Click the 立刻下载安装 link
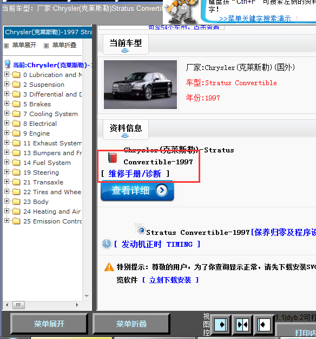The height and width of the screenshot is (339, 316). point(170,280)
